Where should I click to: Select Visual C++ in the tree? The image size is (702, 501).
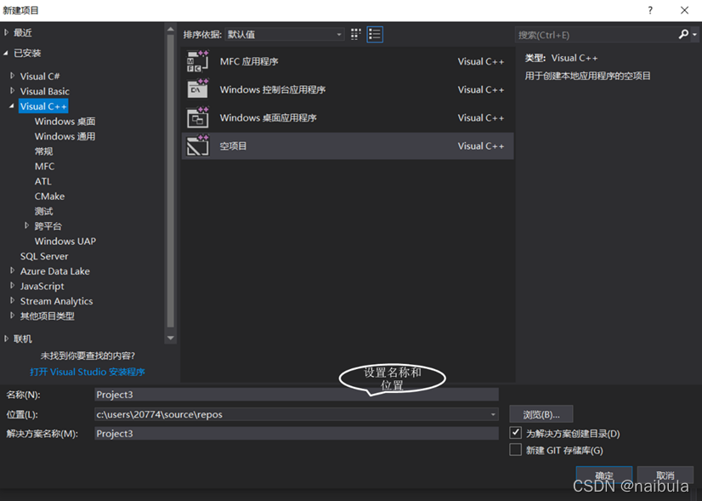(43, 106)
